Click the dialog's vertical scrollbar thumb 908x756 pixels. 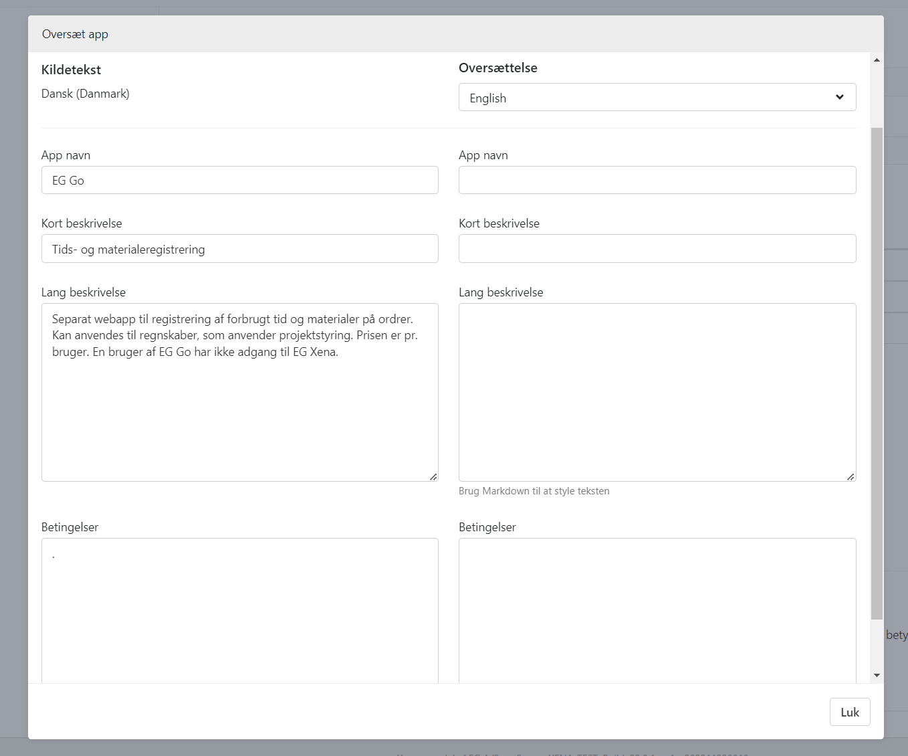(877, 372)
